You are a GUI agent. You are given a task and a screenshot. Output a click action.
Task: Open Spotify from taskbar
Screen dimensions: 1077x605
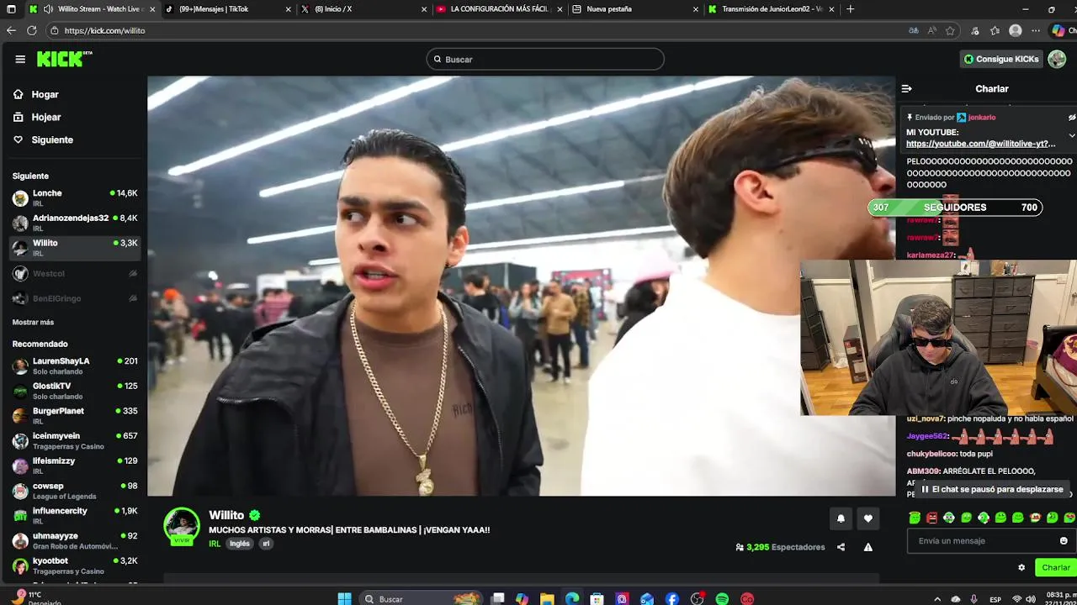(722, 598)
